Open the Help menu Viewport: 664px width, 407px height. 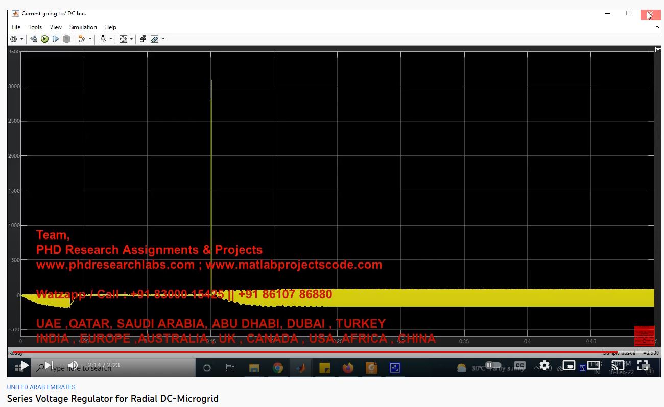(x=110, y=27)
